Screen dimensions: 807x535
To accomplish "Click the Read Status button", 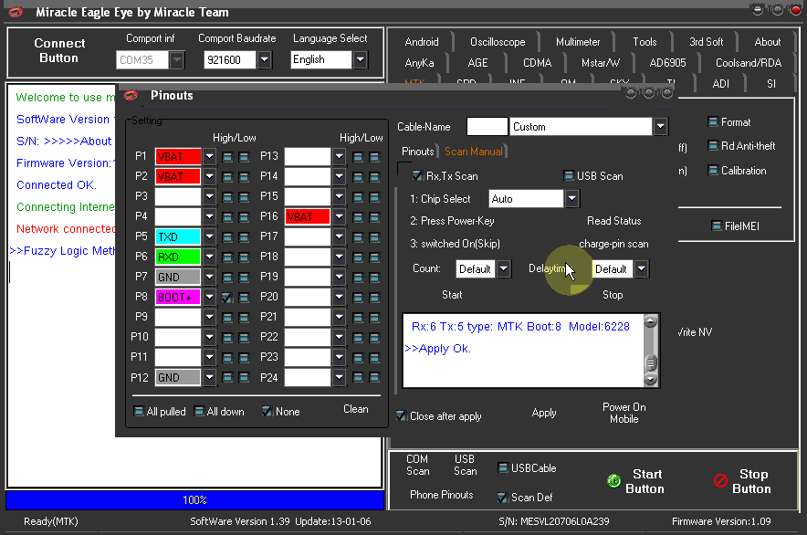I will (614, 221).
